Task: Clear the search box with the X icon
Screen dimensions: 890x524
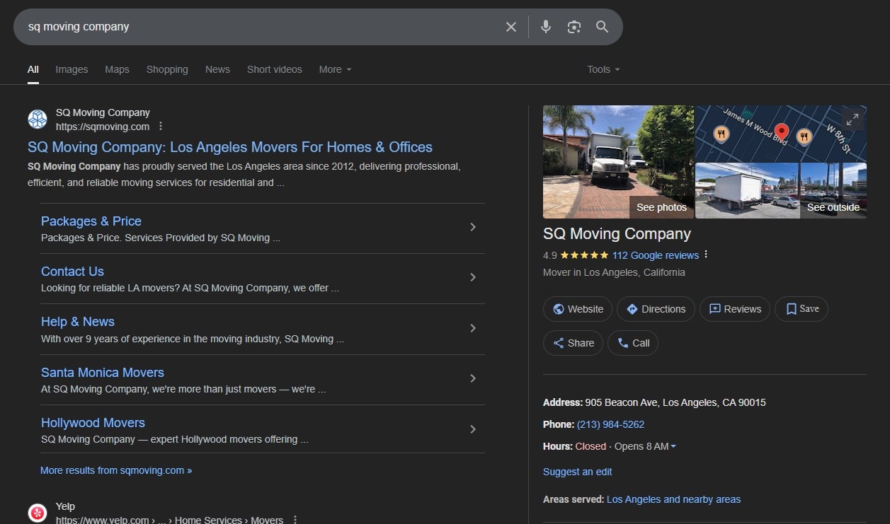Action: (511, 27)
